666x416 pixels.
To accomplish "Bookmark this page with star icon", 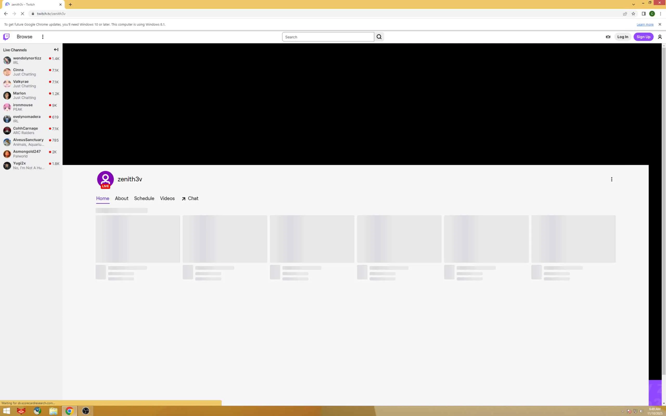I will (x=633, y=14).
